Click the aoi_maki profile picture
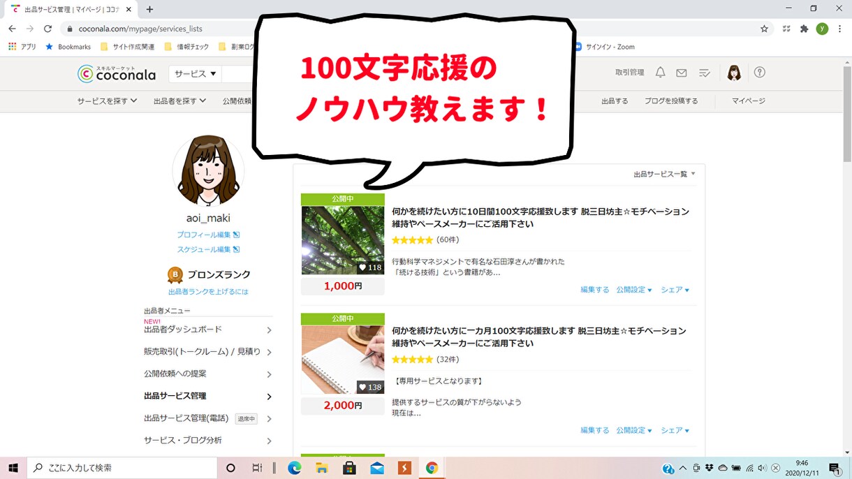Image resolution: width=852 pixels, height=479 pixels. coord(208,170)
